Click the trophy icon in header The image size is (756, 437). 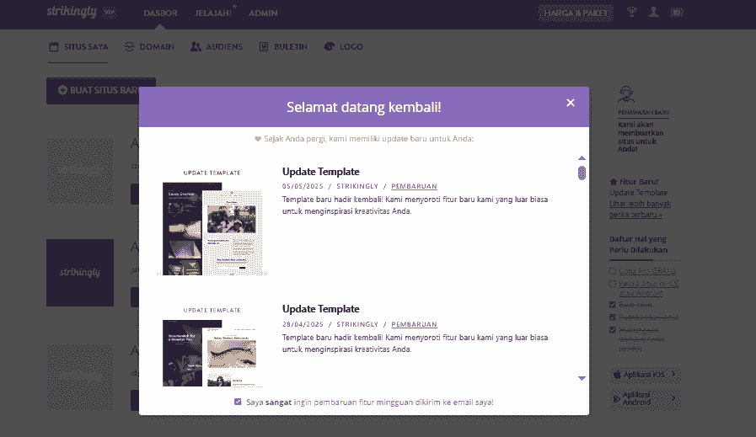[x=631, y=12]
